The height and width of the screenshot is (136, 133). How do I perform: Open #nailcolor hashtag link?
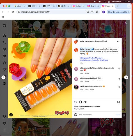[95, 60]
